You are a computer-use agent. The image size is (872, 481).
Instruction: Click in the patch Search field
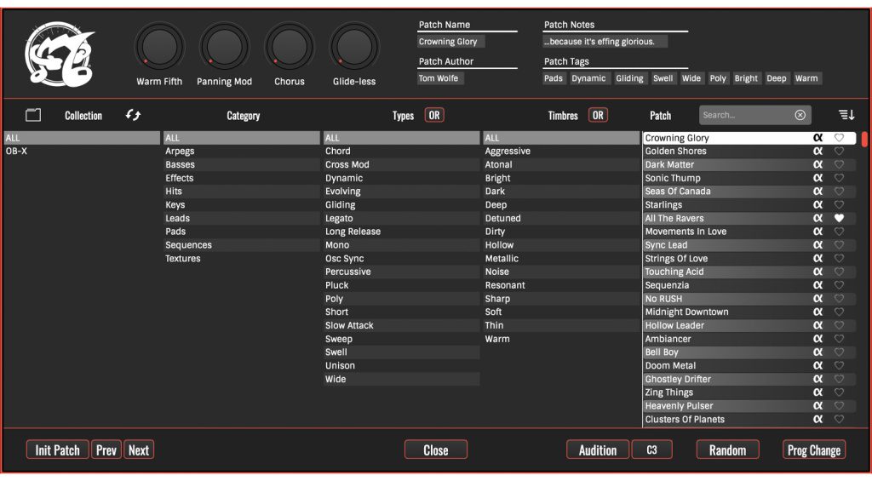pyautogui.click(x=745, y=115)
